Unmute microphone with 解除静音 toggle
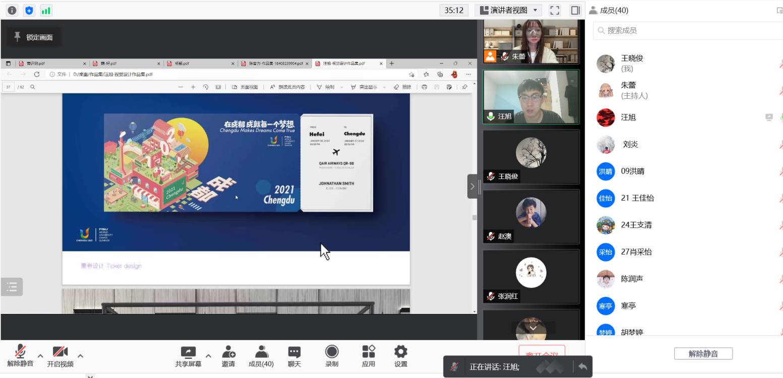Viewport: 783px width, 378px height. click(x=20, y=356)
